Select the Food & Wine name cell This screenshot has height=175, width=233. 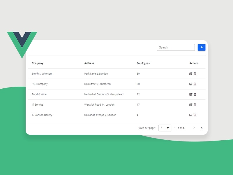coord(39,94)
